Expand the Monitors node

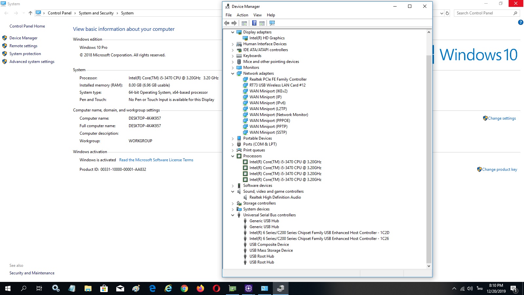[x=233, y=68]
